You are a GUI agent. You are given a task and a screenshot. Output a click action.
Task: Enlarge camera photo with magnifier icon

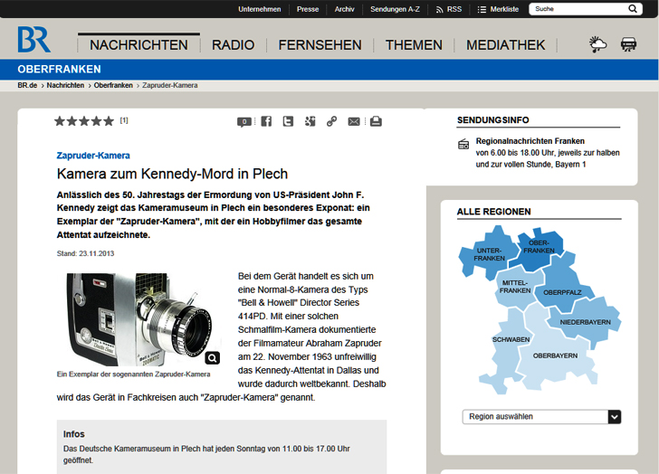tap(212, 358)
